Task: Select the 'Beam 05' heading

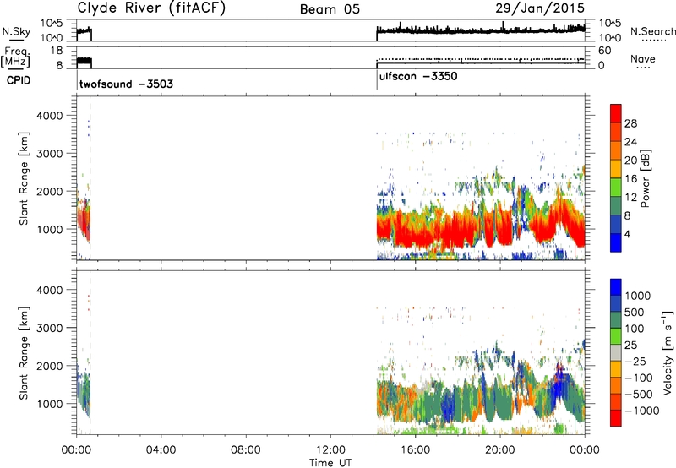Action: click(x=330, y=9)
